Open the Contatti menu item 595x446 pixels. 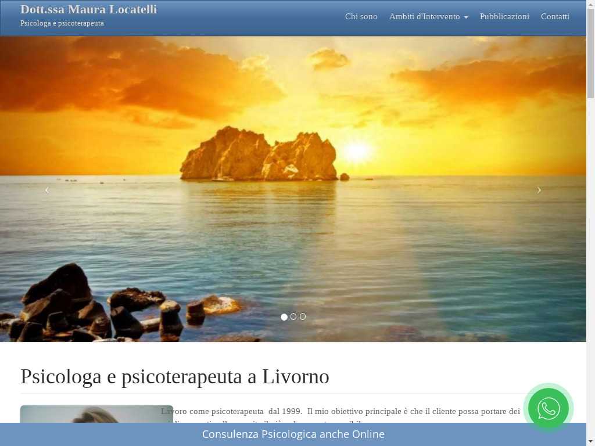(x=555, y=17)
